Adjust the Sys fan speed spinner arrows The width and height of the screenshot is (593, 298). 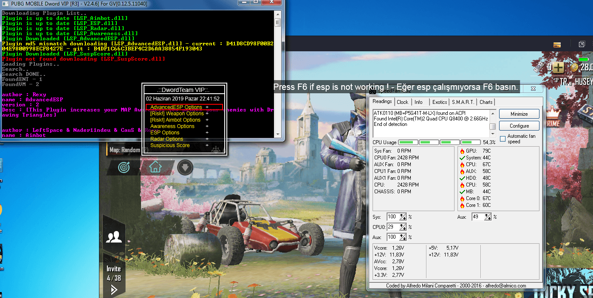coord(403,217)
